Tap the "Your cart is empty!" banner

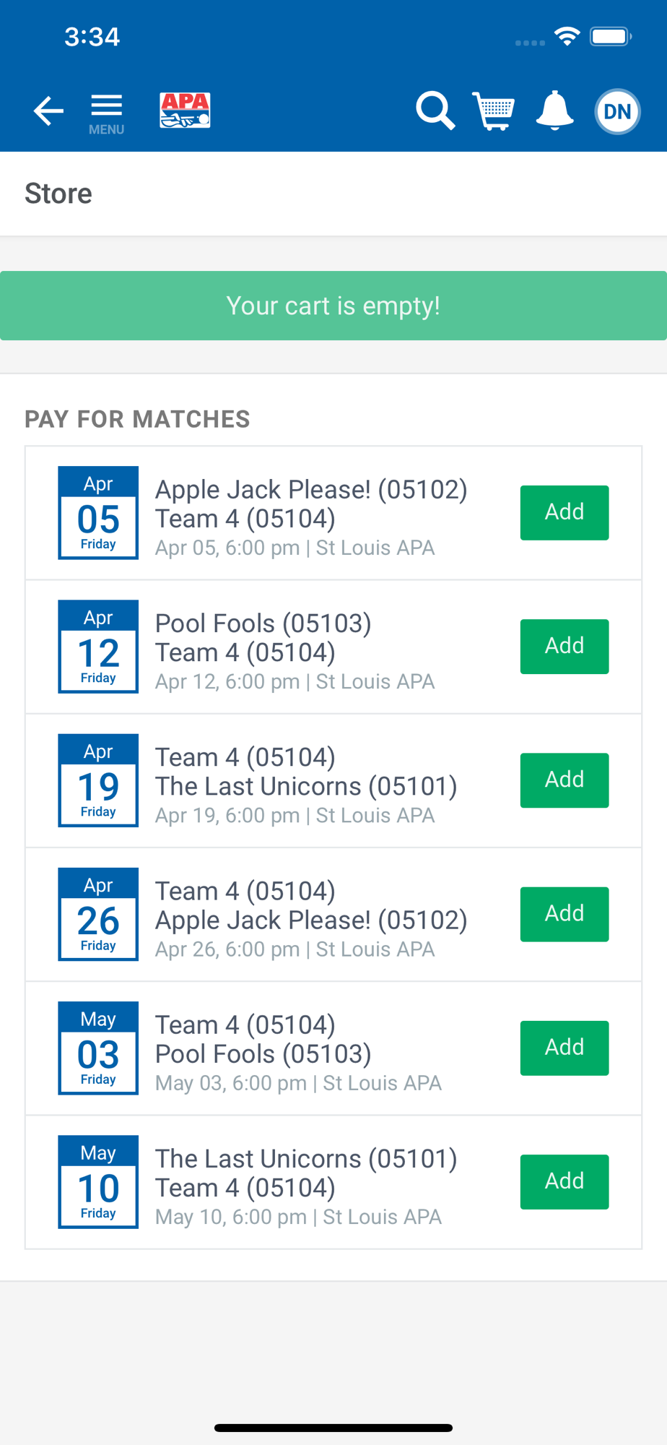coord(333,306)
